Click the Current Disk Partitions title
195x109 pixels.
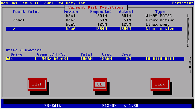coord(96,7)
